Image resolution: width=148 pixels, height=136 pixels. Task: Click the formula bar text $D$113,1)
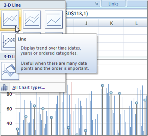pos(77,14)
